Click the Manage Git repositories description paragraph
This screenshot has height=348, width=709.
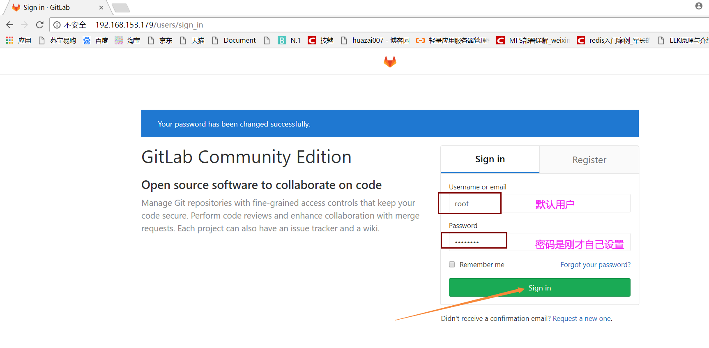(281, 216)
